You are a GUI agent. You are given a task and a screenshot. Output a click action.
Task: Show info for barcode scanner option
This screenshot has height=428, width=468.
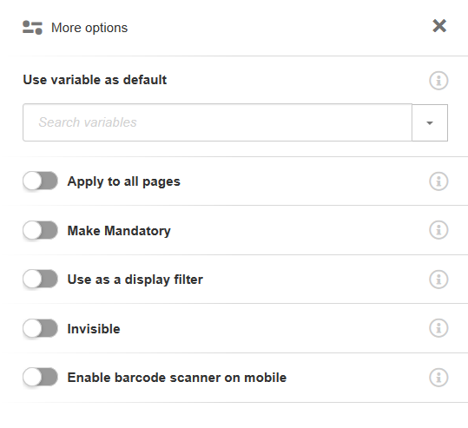(x=438, y=378)
